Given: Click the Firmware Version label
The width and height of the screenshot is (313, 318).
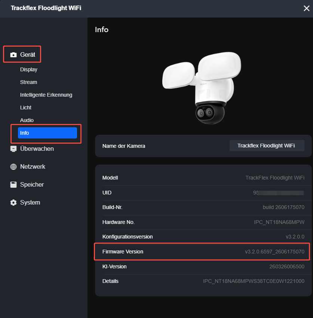Looking at the screenshot, I should (123, 252).
